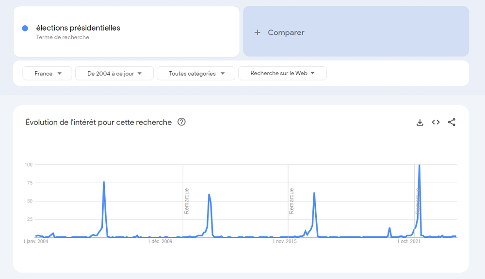Click the highest peak at 100 on chart
Viewport: 485px width, 279px height.
[x=419, y=166]
